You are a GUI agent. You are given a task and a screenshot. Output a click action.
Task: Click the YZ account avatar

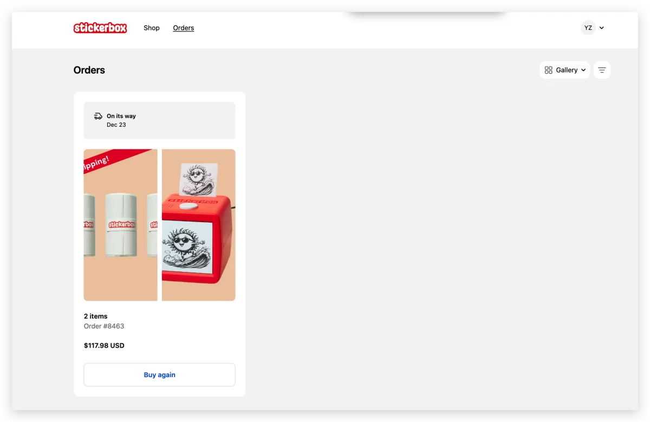[588, 28]
